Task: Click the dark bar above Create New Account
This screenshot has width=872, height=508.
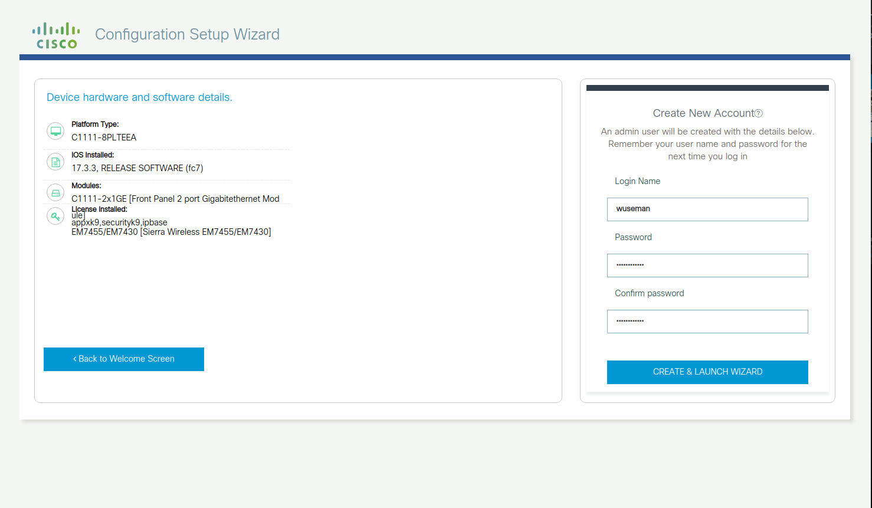Action: [x=707, y=87]
